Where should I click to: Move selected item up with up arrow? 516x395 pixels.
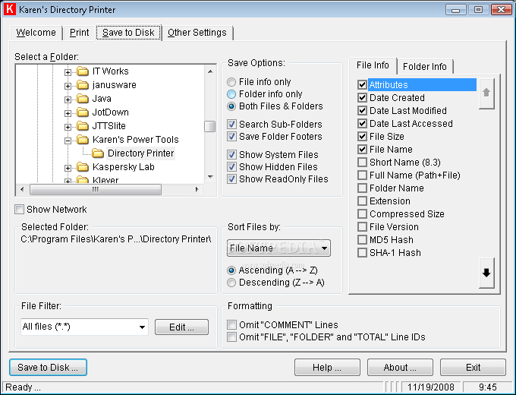coord(486,93)
